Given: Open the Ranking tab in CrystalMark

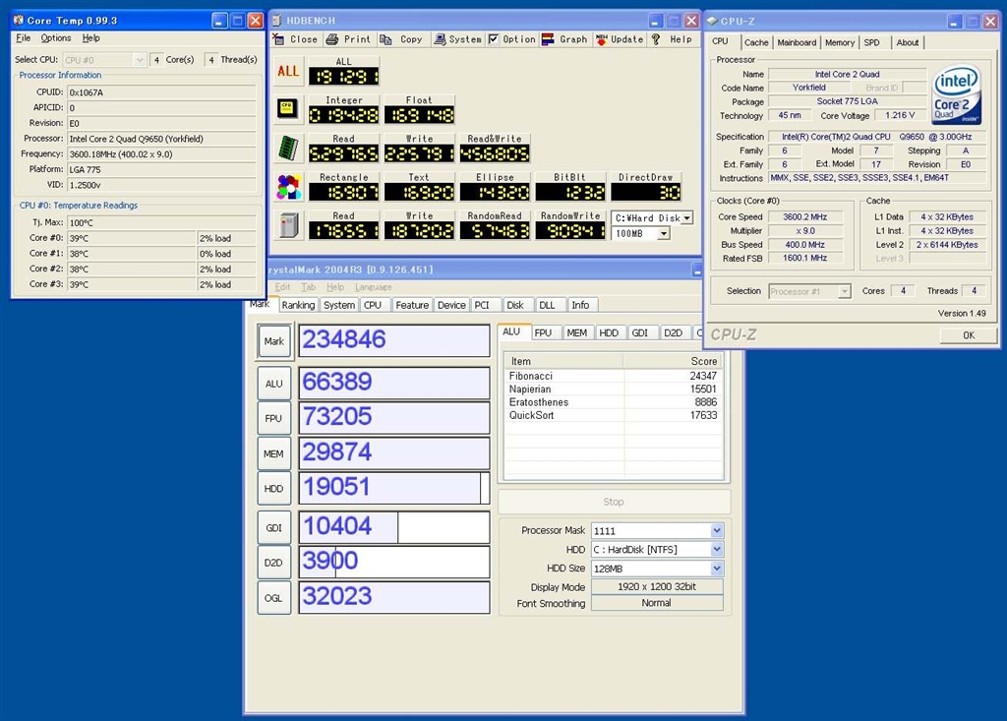Looking at the screenshot, I should tap(298, 305).
